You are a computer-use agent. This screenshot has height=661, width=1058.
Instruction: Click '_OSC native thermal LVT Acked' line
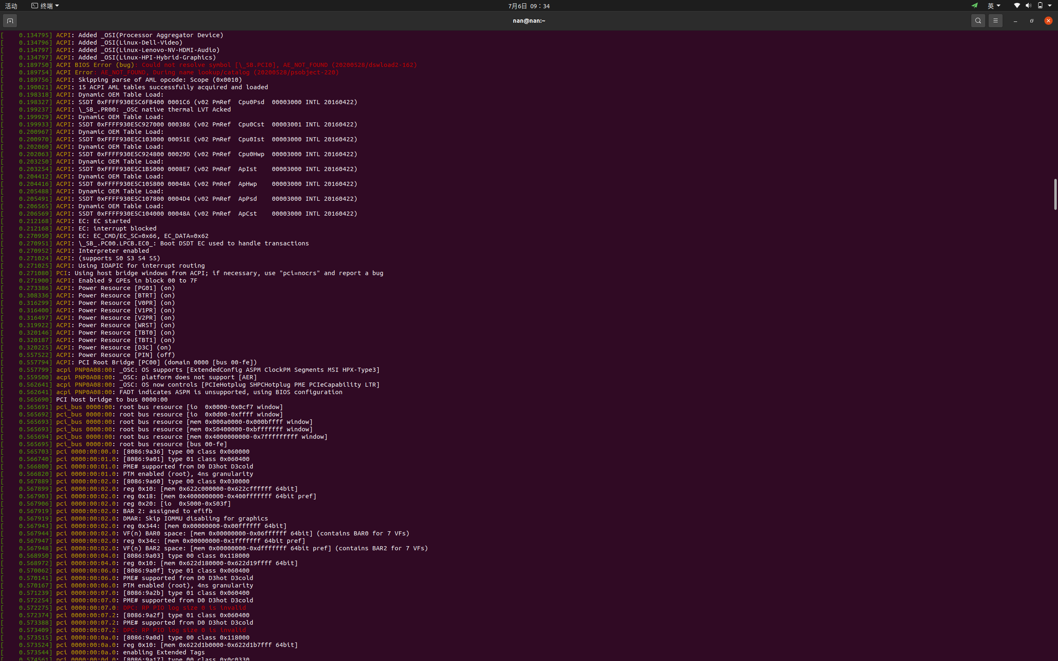click(116, 109)
